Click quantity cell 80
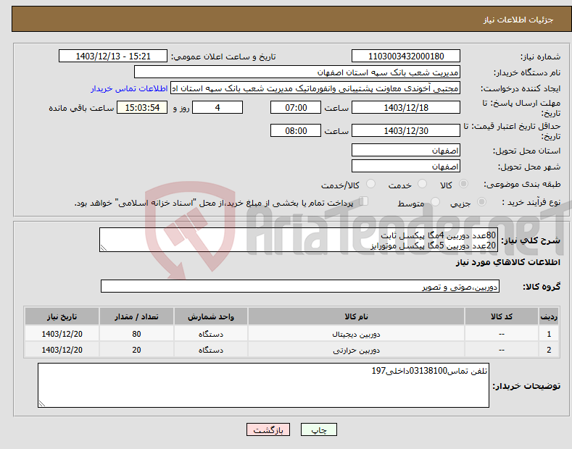The width and height of the screenshot is (572, 449). (136, 334)
